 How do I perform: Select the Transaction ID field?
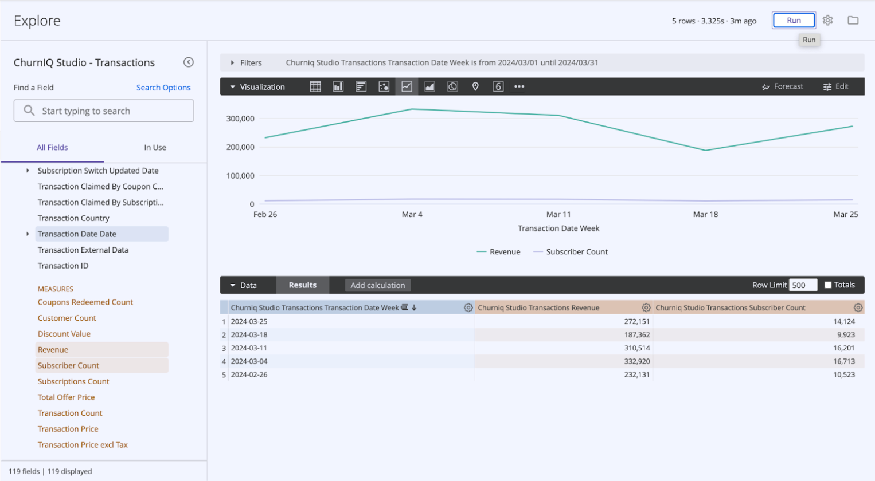click(x=62, y=266)
